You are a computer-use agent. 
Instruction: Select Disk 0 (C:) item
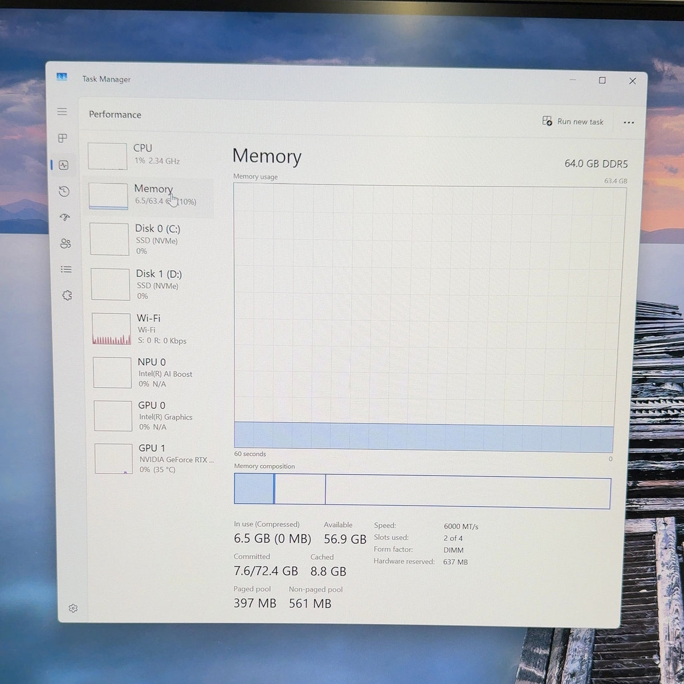152,239
